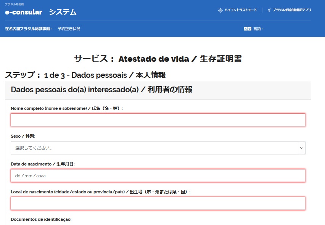The width and height of the screenshot is (325, 225).
Task: Click the Data de nascimento / 生年月日 label
Action: click(x=43, y=164)
